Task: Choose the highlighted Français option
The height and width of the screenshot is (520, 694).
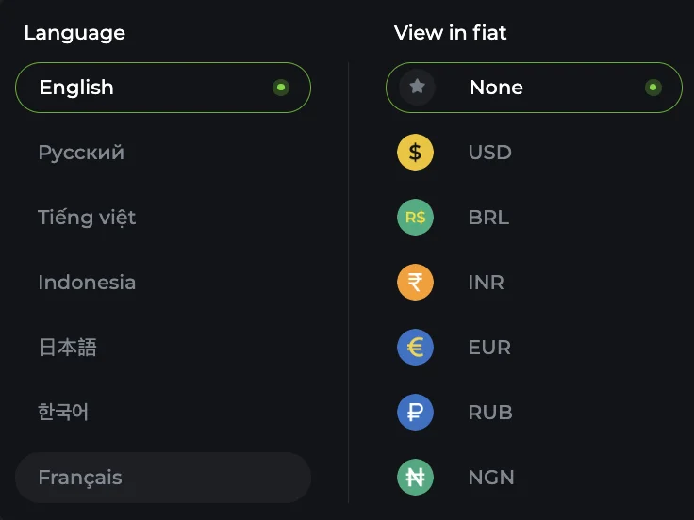Action: click(x=163, y=478)
